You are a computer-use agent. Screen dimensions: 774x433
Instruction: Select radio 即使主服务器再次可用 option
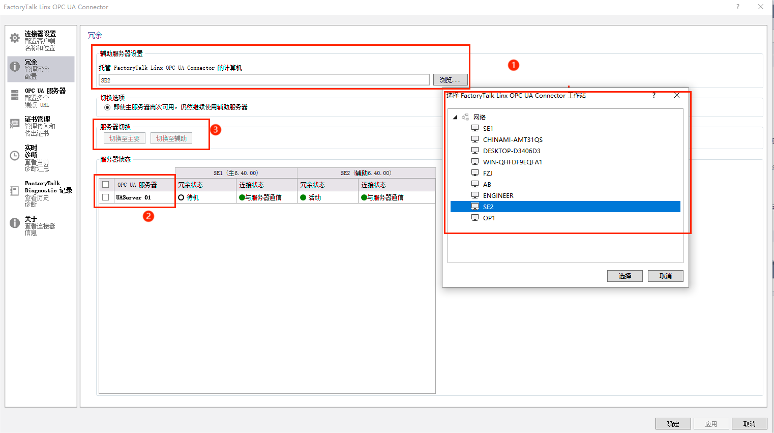coord(107,107)
